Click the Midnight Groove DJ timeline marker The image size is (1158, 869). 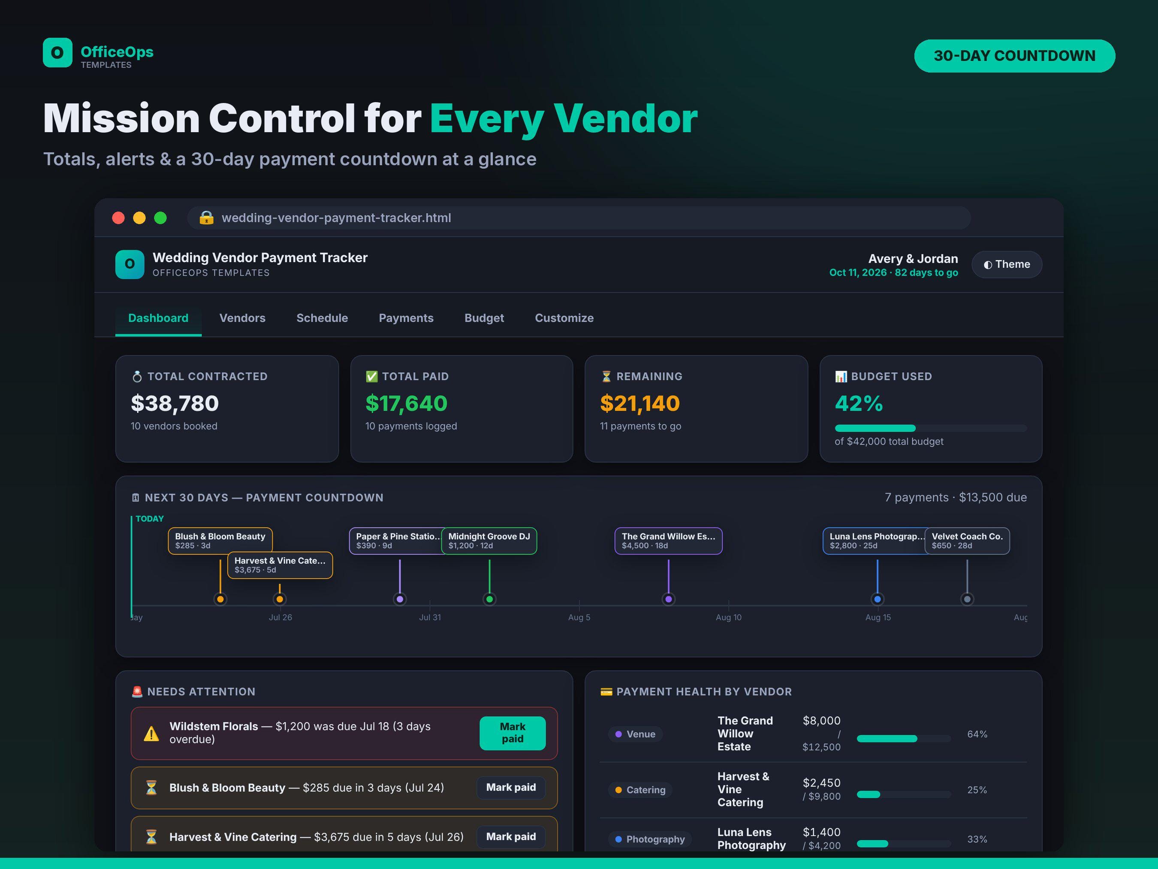(x=489, y=599)
